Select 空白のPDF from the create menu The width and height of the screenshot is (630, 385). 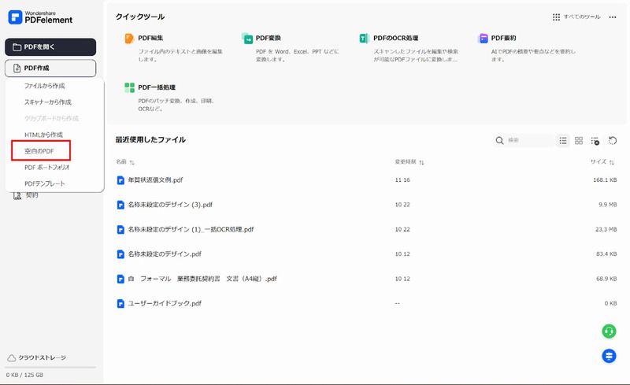(x=41, y=150)
